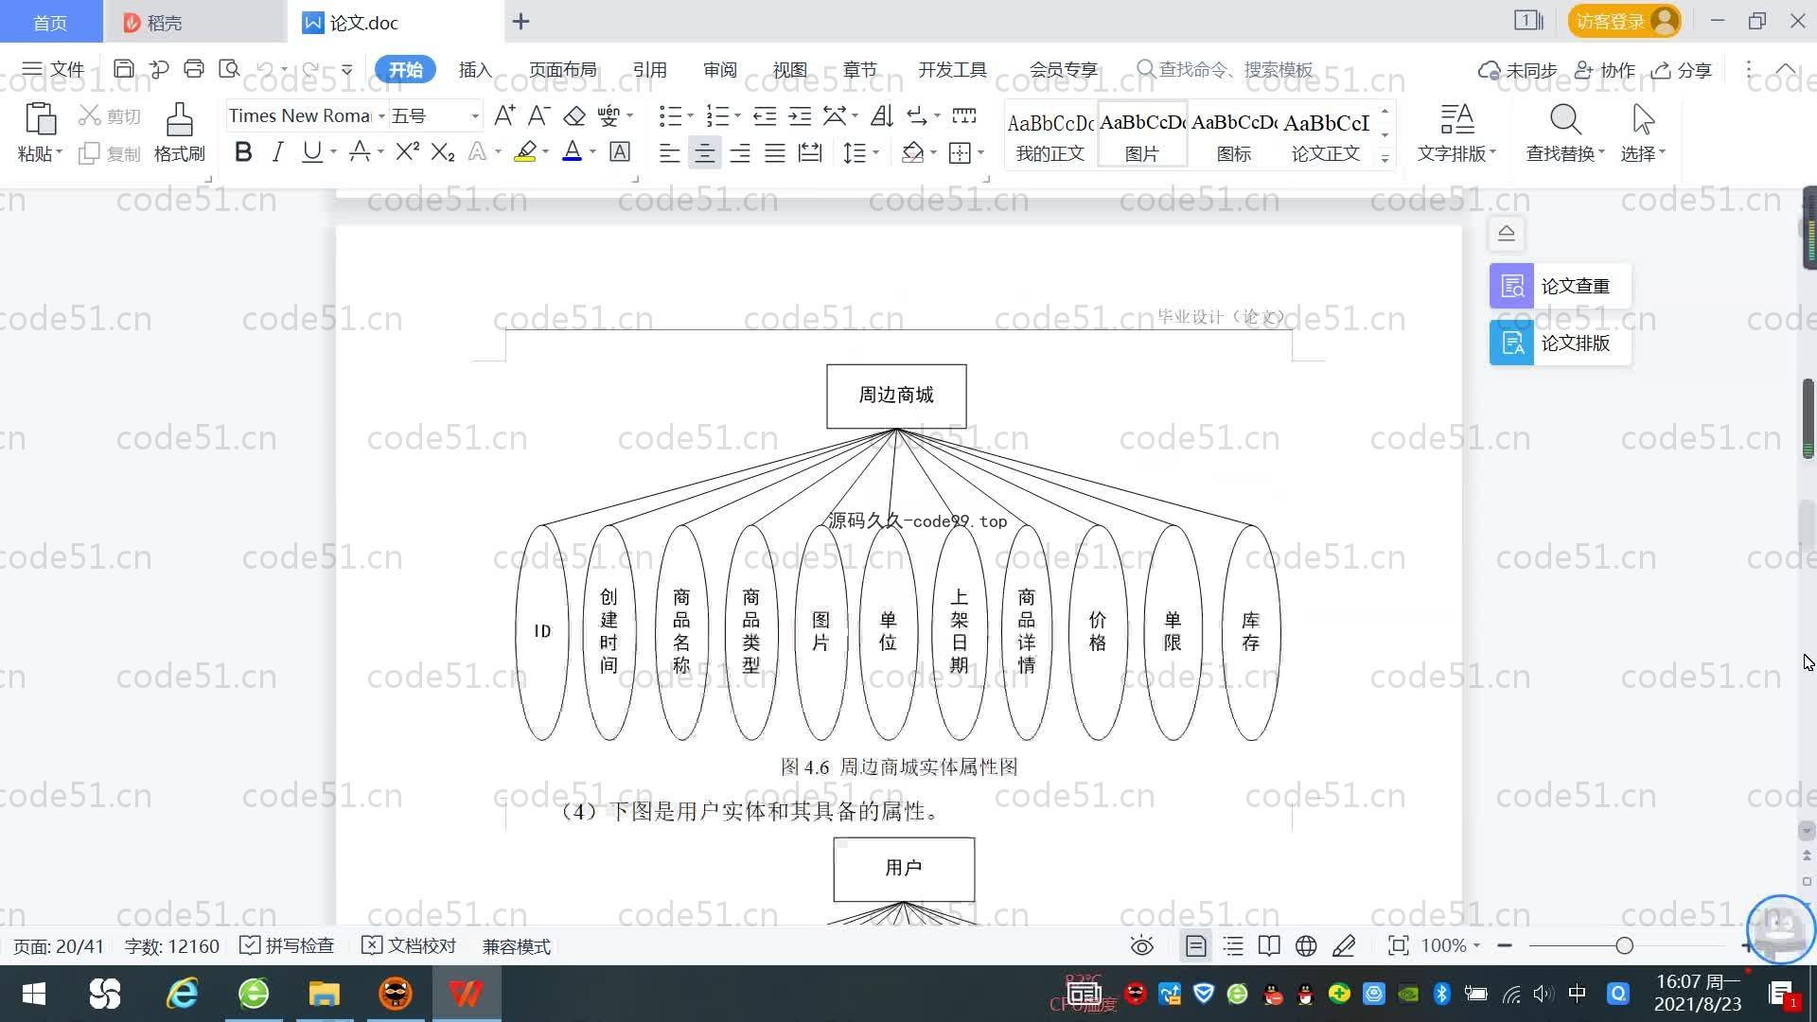The image size is (1817, 1022).
Task: Toggle spell check in status bar
Action: (288, 945)
